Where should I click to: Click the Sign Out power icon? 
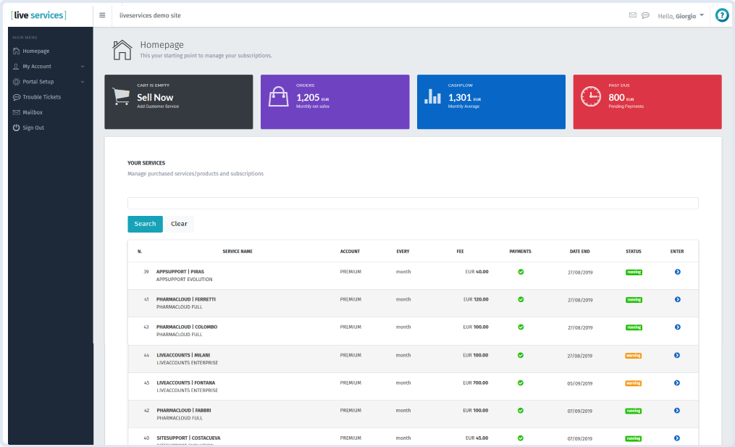pos(17,128)
